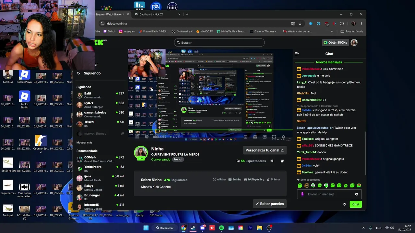Open Brunenger recommended channel
Image resolution: width=415 pixels, height=233 pixels.
[100, 197]
